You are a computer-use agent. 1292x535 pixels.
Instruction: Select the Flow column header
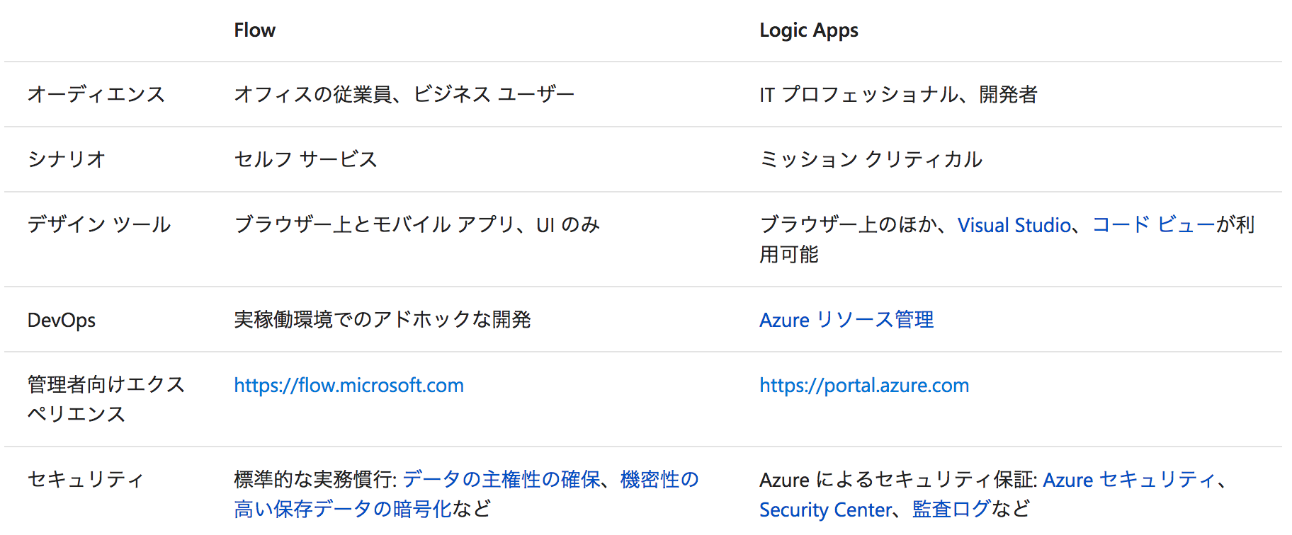pyautogui.click(x=255, y=30)
